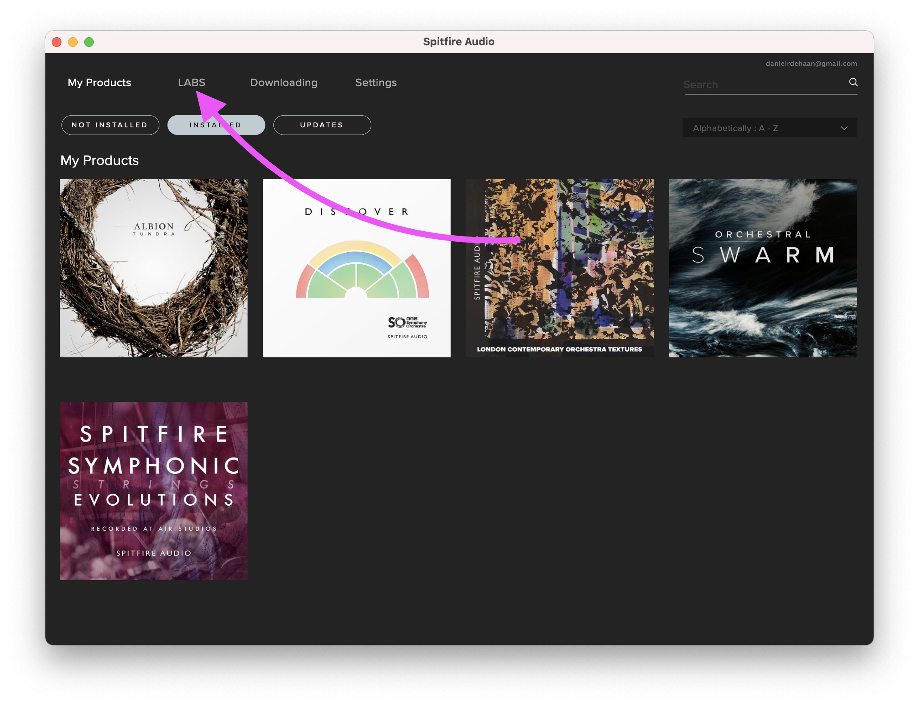Select the My Products tab
Screen dimensions: 919x705
tap(100, 83)
